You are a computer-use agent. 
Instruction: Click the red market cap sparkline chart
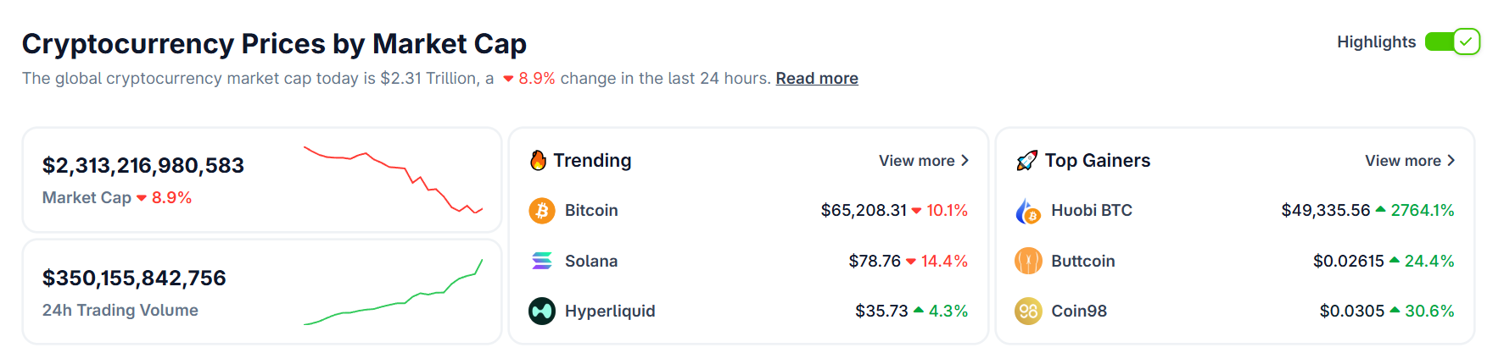[x=394, y=179]
